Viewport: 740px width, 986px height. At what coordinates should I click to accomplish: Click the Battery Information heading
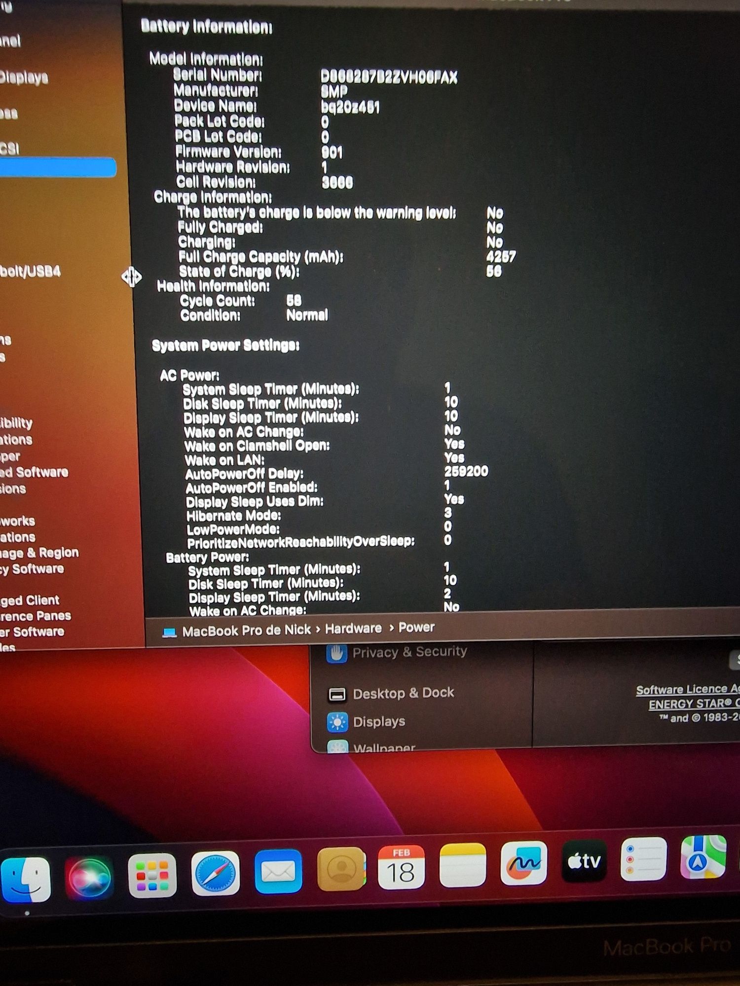click(x=206, y=27)
